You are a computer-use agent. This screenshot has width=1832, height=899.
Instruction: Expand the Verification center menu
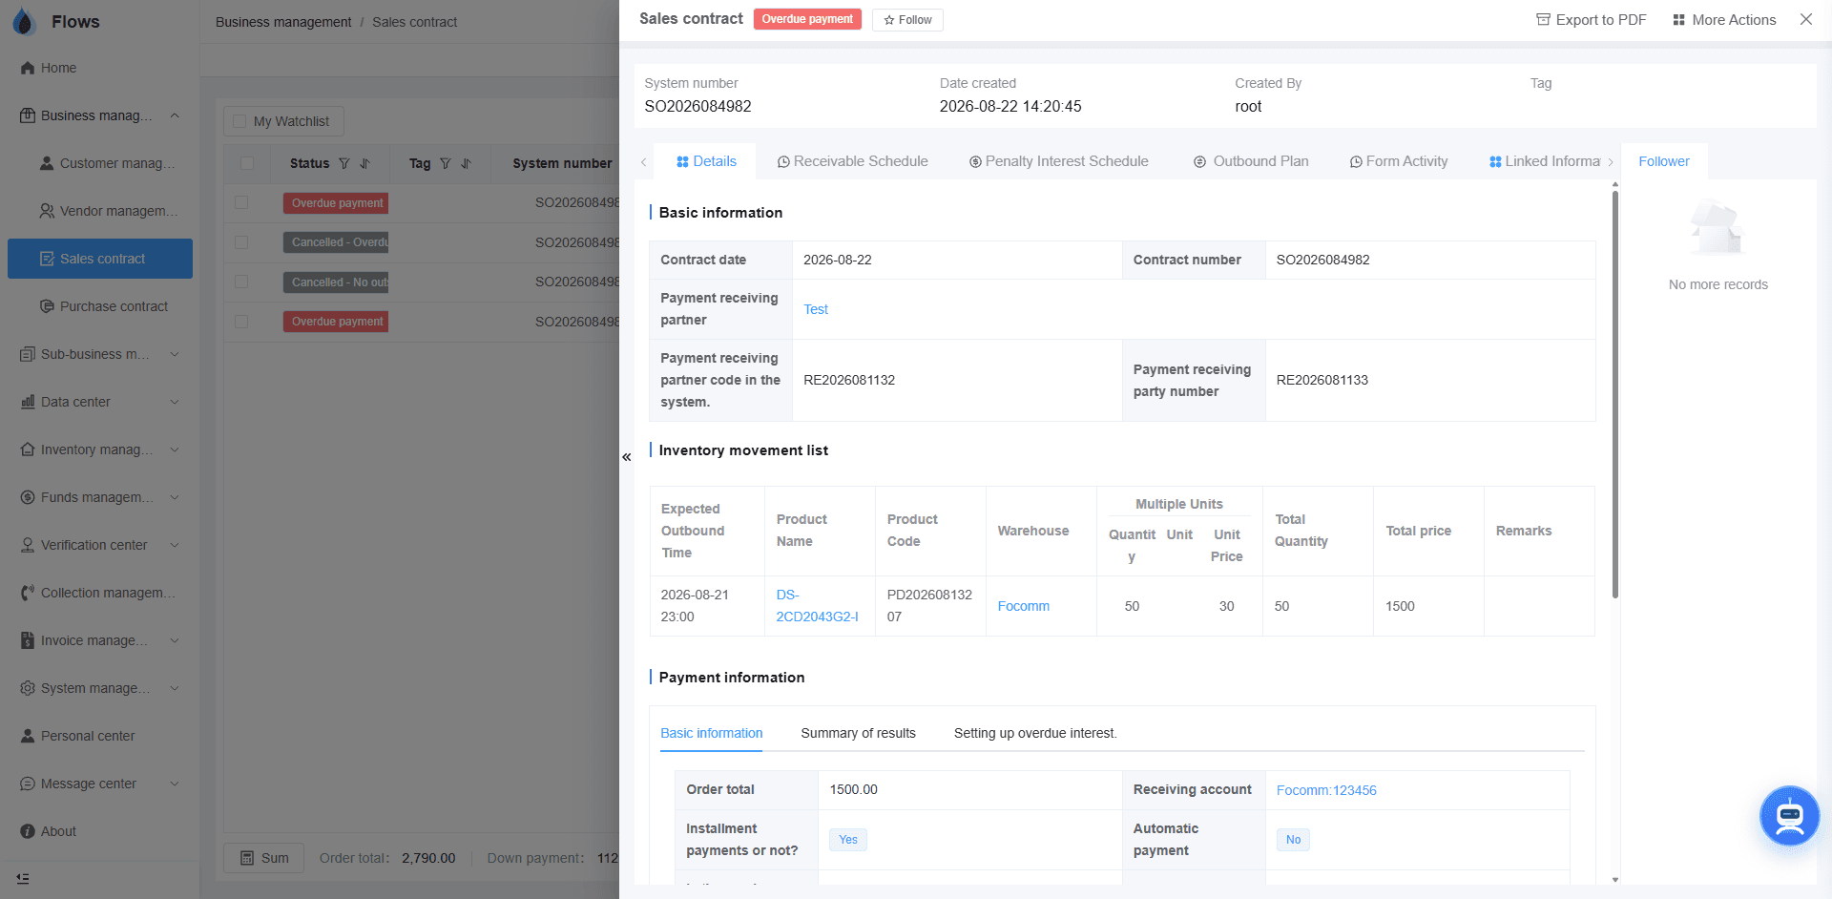coord(175,545)
